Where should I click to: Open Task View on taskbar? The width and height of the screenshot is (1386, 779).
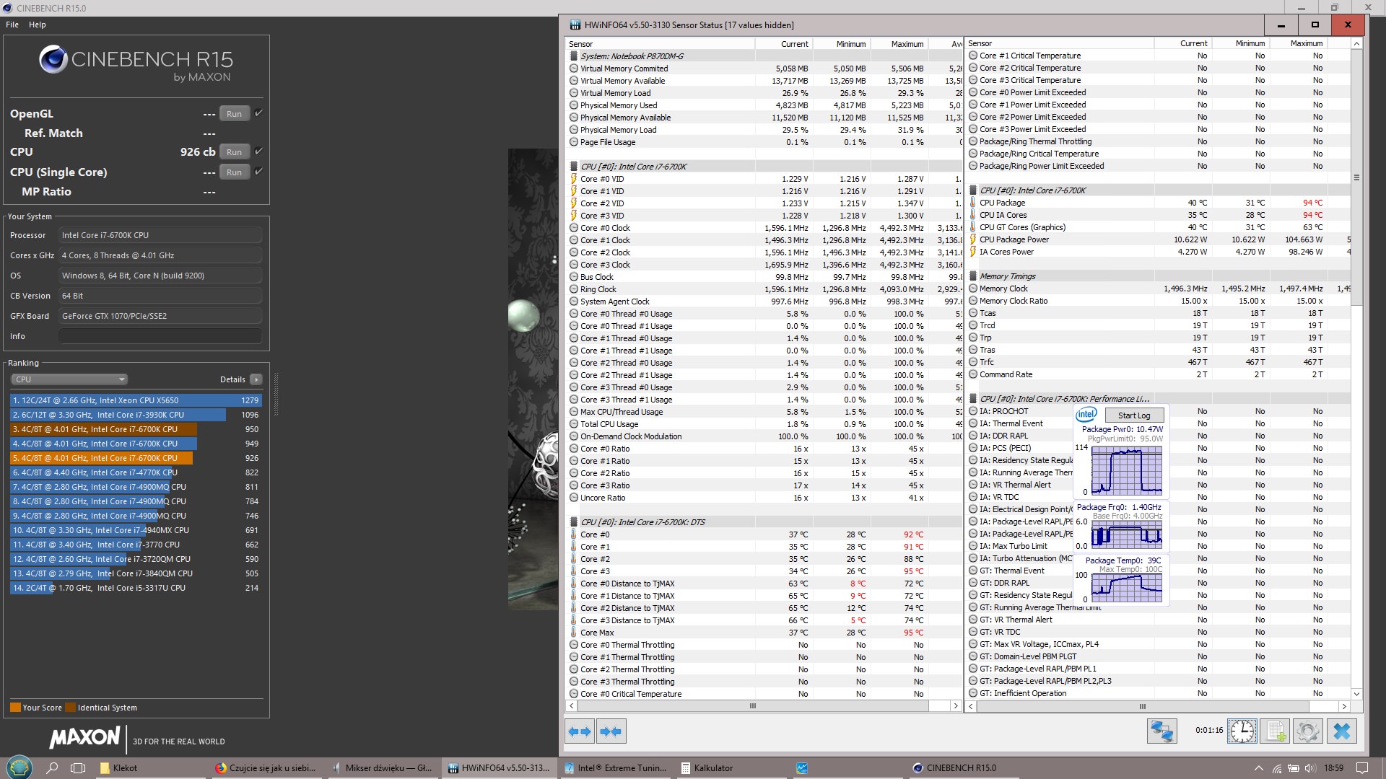(78, 768)
